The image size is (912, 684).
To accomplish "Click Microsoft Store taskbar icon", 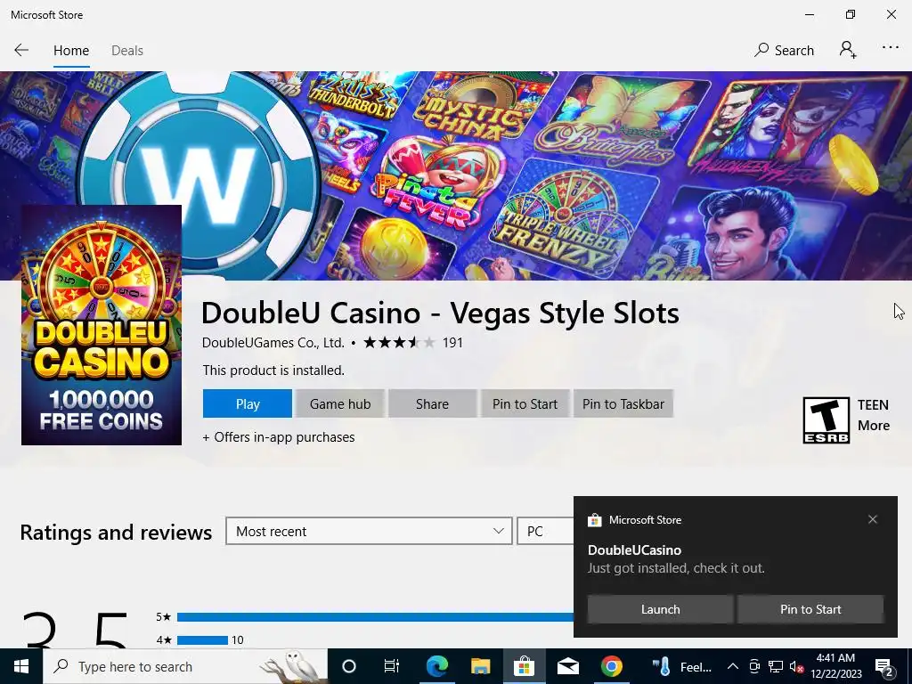I will coord(524,666).
